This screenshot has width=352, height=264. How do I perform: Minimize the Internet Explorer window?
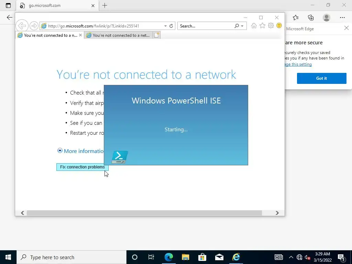click(x=245, y=18)
